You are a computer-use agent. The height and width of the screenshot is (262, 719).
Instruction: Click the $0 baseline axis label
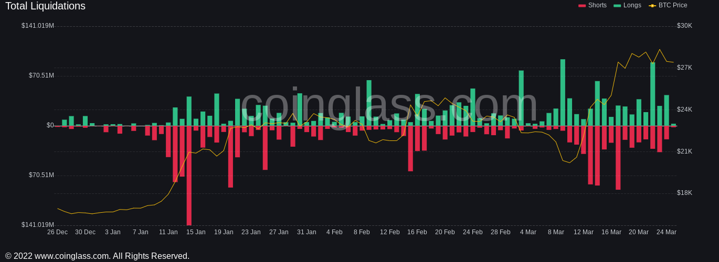tap(50, 125)
